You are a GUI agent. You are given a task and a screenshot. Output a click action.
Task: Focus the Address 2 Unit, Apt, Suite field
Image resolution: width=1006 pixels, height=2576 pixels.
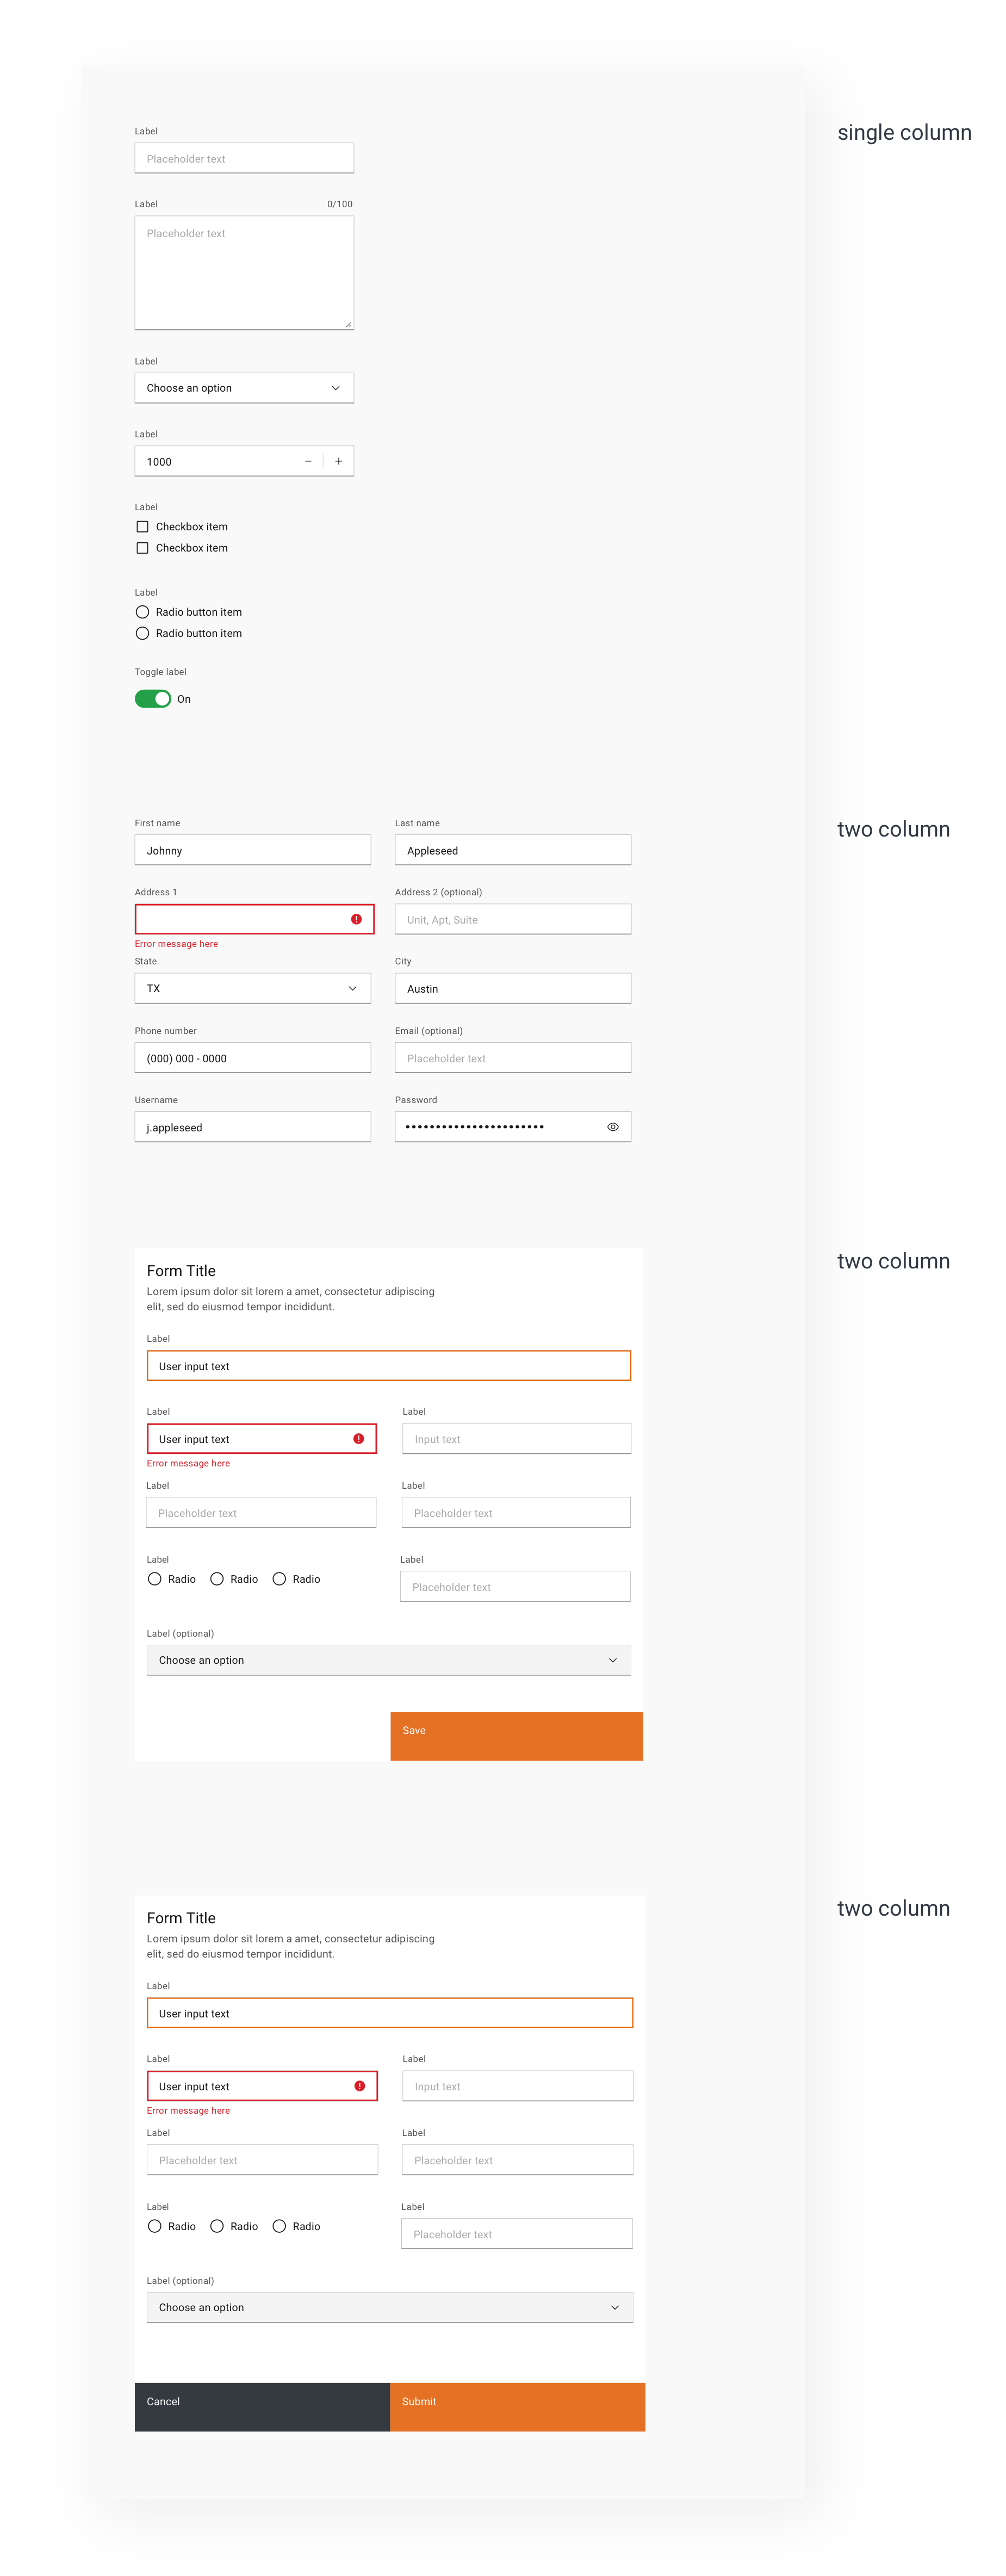tap(512, 919)
